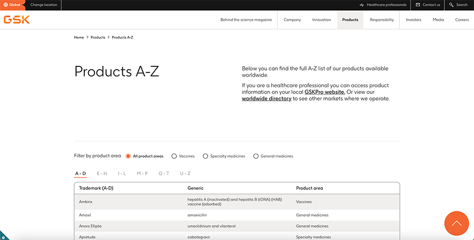This screenshot has height=240, width=474.
Task: Switch to the I - L tab
Action: pos(122,174)
